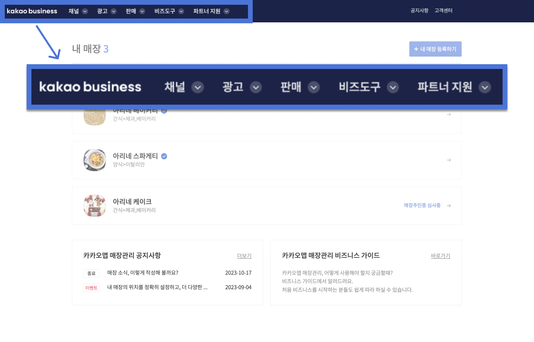Click the 2023-10-17 notice date
The width and height of the screenshot is (534, 342).
click(x=238, y=273)
